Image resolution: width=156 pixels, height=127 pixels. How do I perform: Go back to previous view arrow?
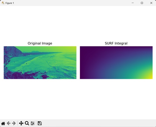tap(9, 123)
